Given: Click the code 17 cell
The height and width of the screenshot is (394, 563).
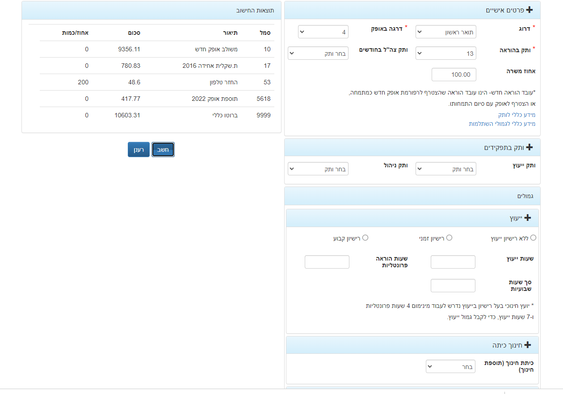Looking at the screenshot, I should (267, 66).
